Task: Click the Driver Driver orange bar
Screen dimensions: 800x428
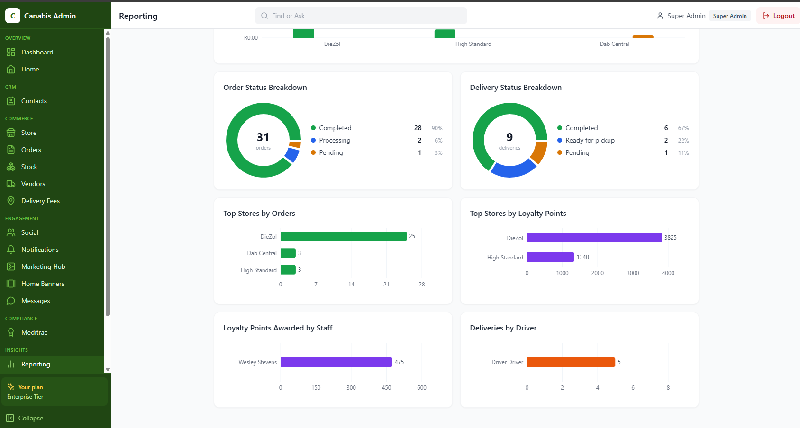Action: [571, 362]
